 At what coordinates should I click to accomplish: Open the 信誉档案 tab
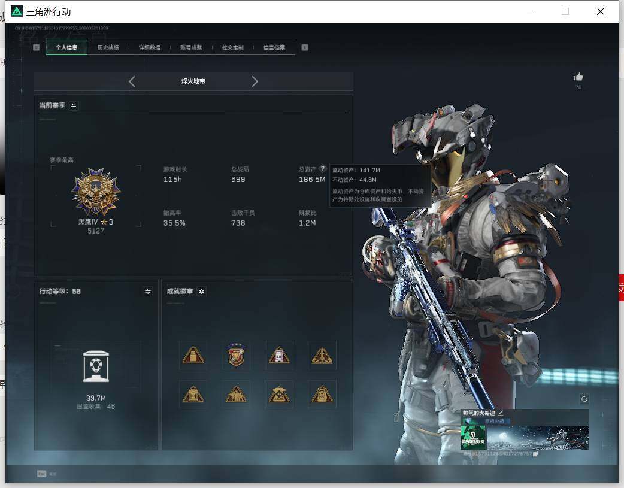274,47
